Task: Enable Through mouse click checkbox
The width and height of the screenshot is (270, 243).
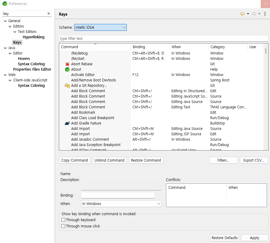Action: pyautogui.click(x=63, y=226)
